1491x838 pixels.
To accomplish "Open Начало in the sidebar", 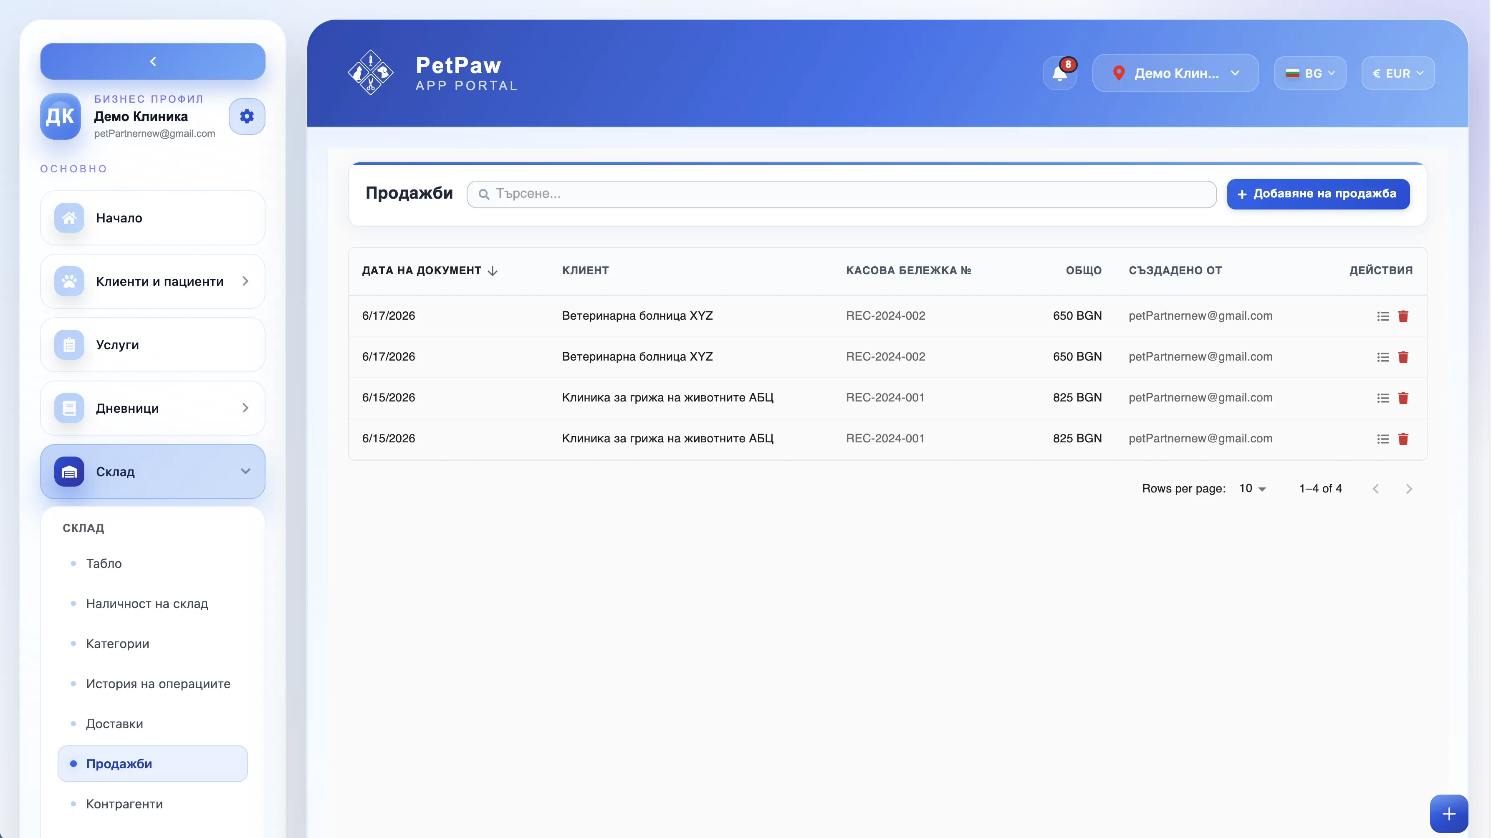I will pyautogui.click(x=153, y=218).
